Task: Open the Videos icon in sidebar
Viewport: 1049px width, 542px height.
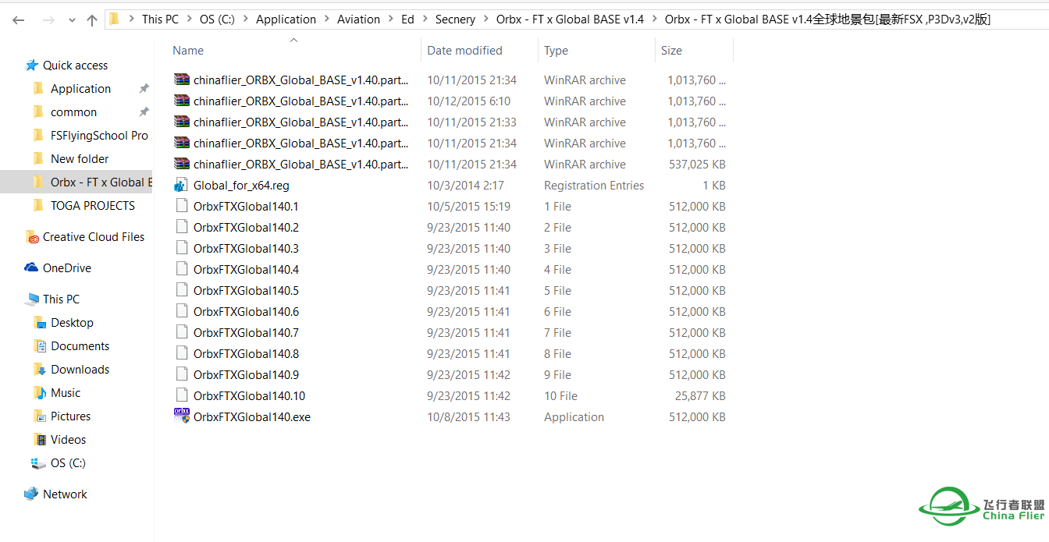Action: (41, 440)
